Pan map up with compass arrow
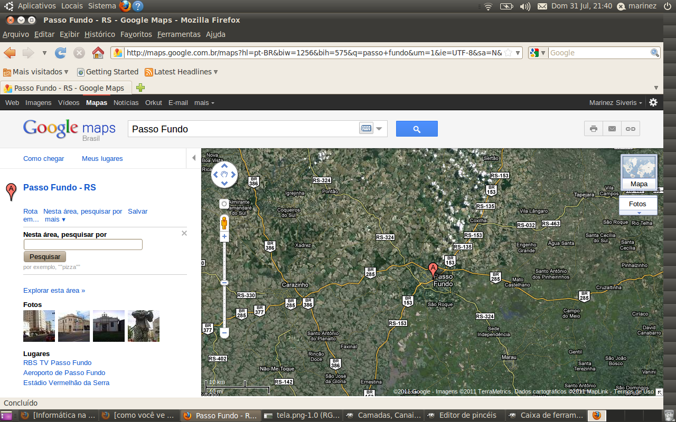This screenshot has height=422, width=676. pos(224,166)
